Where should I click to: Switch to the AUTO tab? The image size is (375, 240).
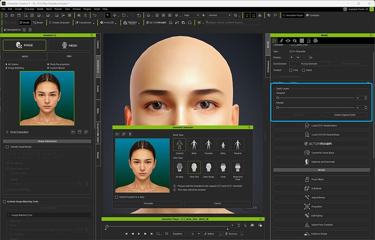pyautogui.click(x=24, y=56)
